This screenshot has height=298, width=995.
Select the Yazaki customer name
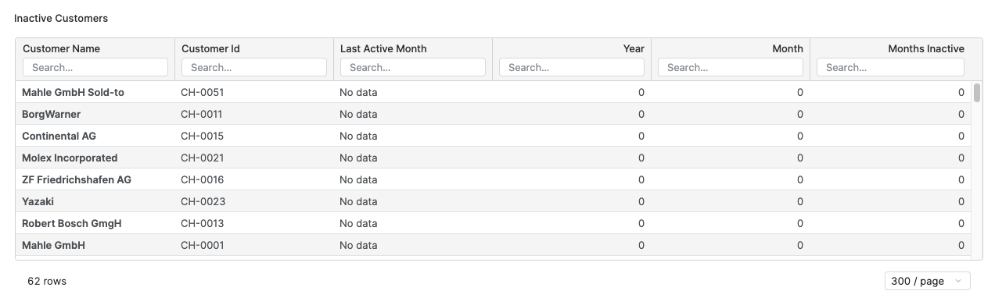38,201
